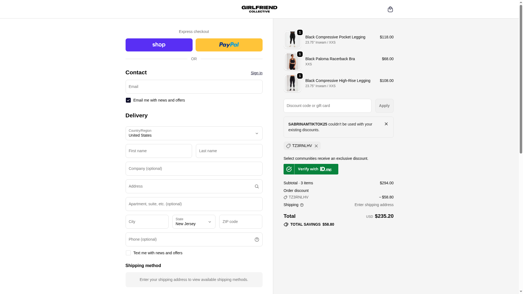Remove the TZ3RNLHV discount code tag
The width and height of the screenshot is (523, 294).
(x=316, y=146)
